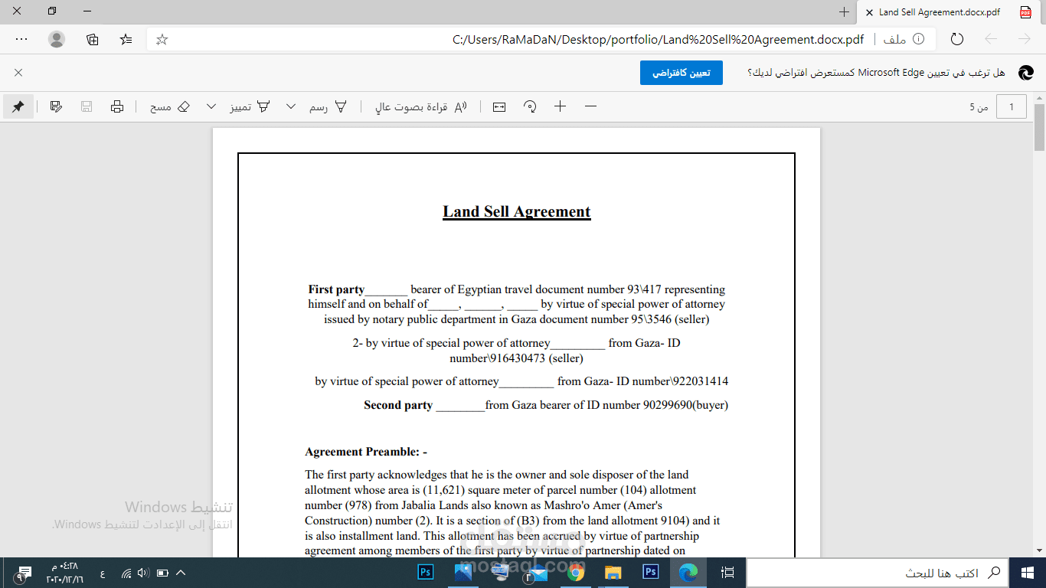The width and height of the screenshot is (1046, 588).
Task: Open the Photoshop icon beside Edge on the taskbar
Action: click(x=651, y=573)
